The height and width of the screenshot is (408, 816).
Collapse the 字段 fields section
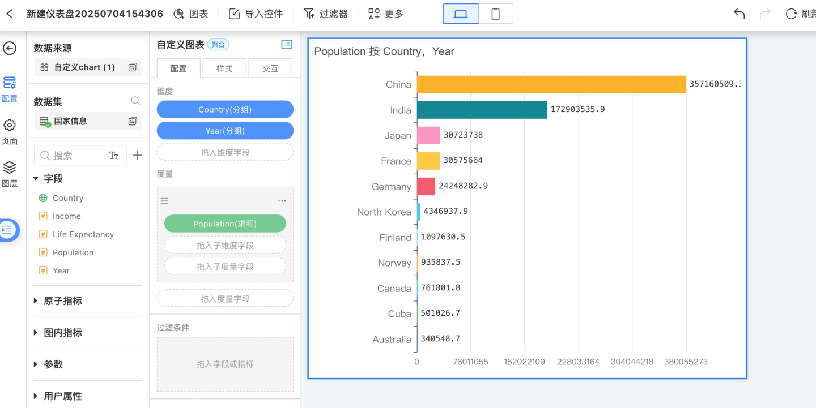pyautogui.click(x=36, y=178)
